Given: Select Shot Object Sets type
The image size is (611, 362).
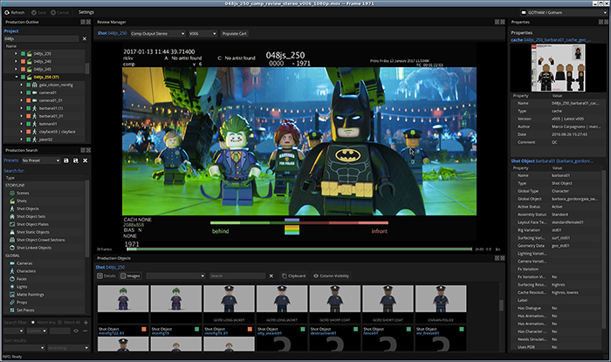Looking at the screenshot, I should click(31, 216).
